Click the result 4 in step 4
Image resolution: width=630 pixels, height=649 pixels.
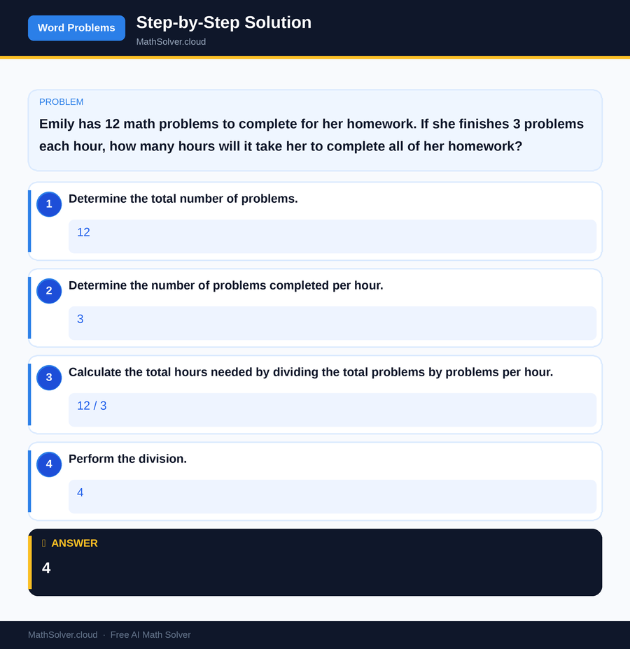coord(80,492)
